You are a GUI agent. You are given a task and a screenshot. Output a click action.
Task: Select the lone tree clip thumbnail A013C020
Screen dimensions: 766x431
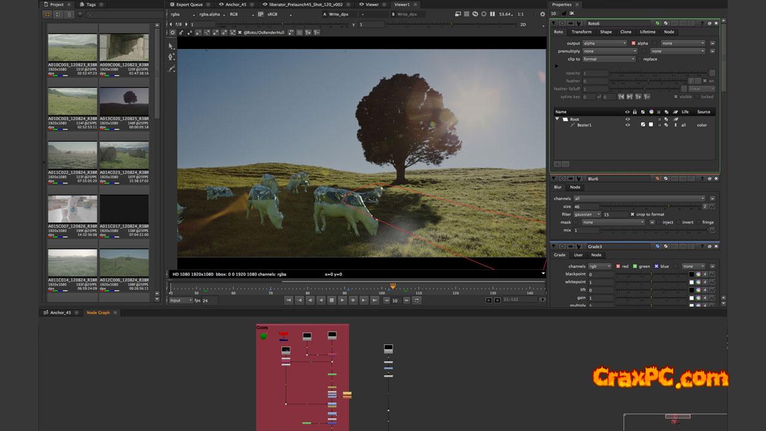[x=124, y=101]
